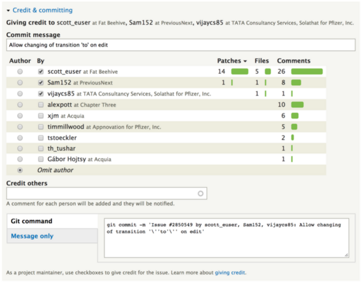
Task: Select scott_euser as commit author
Action: (x=20, y=72)
